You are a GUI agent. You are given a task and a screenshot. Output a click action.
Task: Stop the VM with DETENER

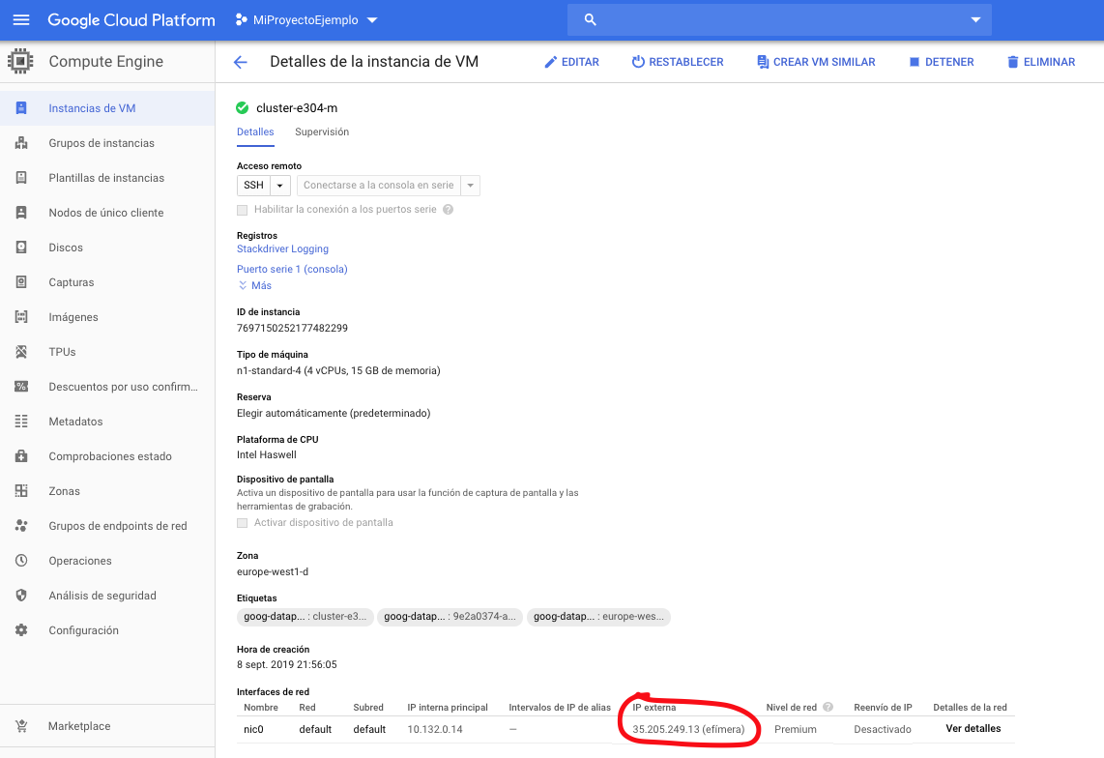(942, 62)
